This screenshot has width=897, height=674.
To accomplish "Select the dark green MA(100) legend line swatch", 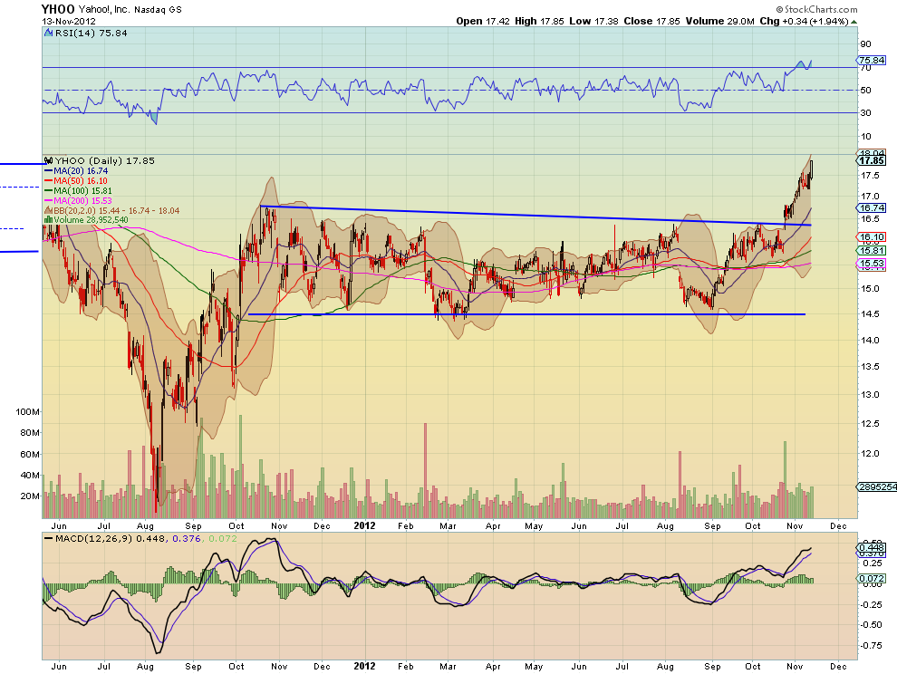I will pyautogui.click(x=49, y=191).
